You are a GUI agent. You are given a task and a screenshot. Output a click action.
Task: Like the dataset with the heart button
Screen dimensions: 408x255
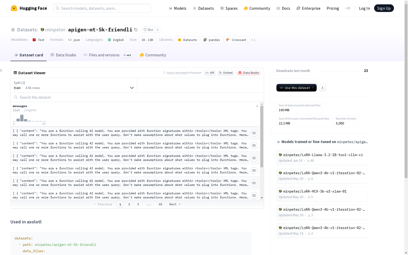pyautogui.click(x=148, y=30)
